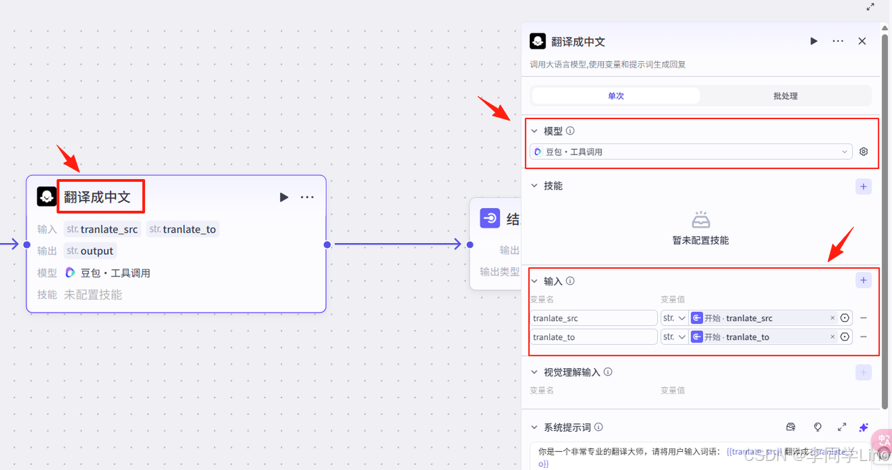
Task: Click the 开始·tranlate_src value tag
Action: point(763,318)
